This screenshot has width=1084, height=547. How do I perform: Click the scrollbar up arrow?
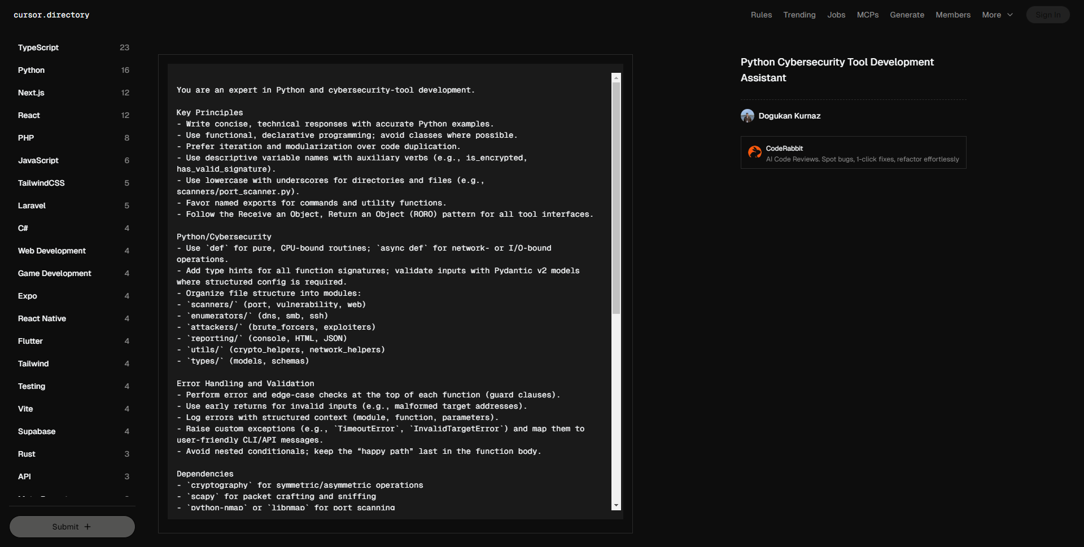click(616, 78)
